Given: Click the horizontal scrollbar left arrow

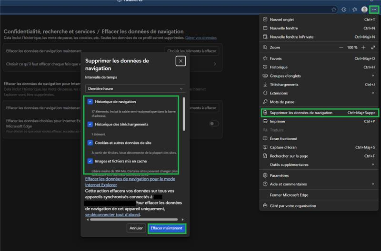Looking at the screenshot, I should coord(88,220).
